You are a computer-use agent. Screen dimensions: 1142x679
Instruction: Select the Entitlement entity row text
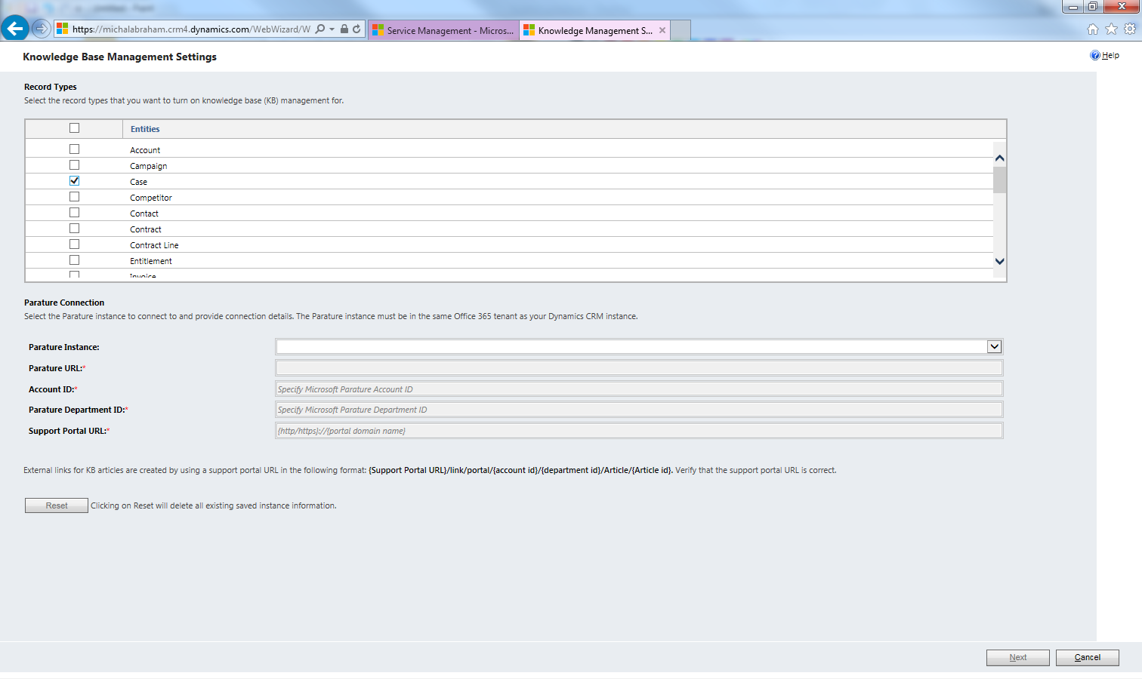point(151,261)
